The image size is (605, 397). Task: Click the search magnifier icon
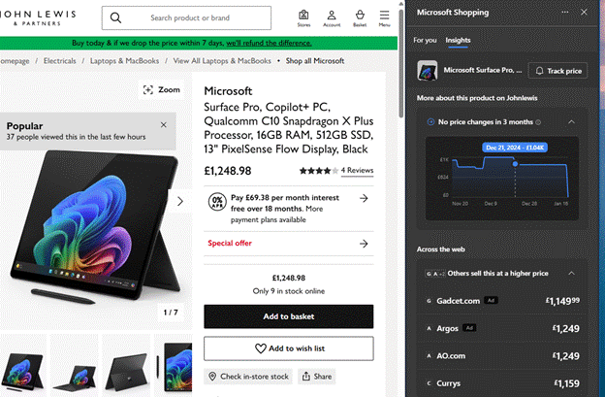click(115, 17)
